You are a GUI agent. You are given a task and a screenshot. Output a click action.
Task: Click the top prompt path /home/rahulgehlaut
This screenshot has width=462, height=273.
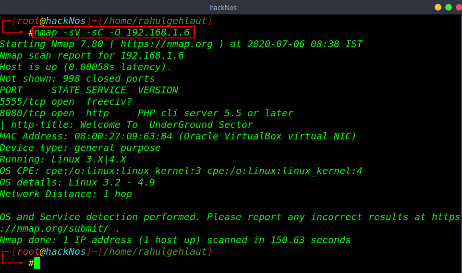pos(155,21)
